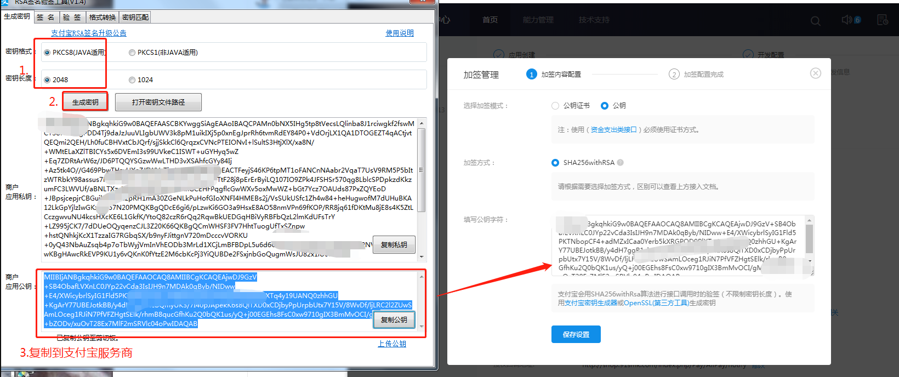Click the 填写公钥字符 text area
The height and width of the screenshot is (377, 899).
click(x=682, y=245)
